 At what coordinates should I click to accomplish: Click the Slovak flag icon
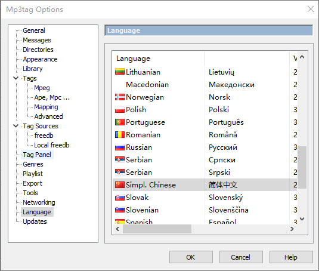click(x=120, y=198)
